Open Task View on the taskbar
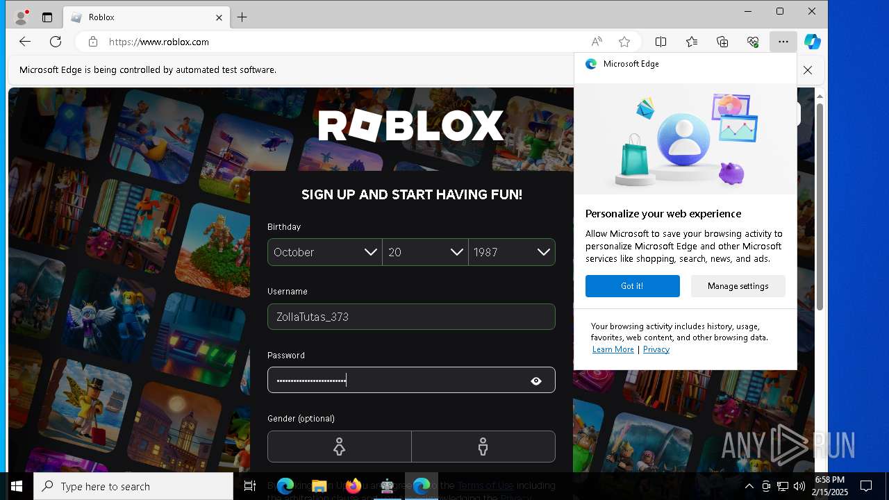 (x=250, y=486)
